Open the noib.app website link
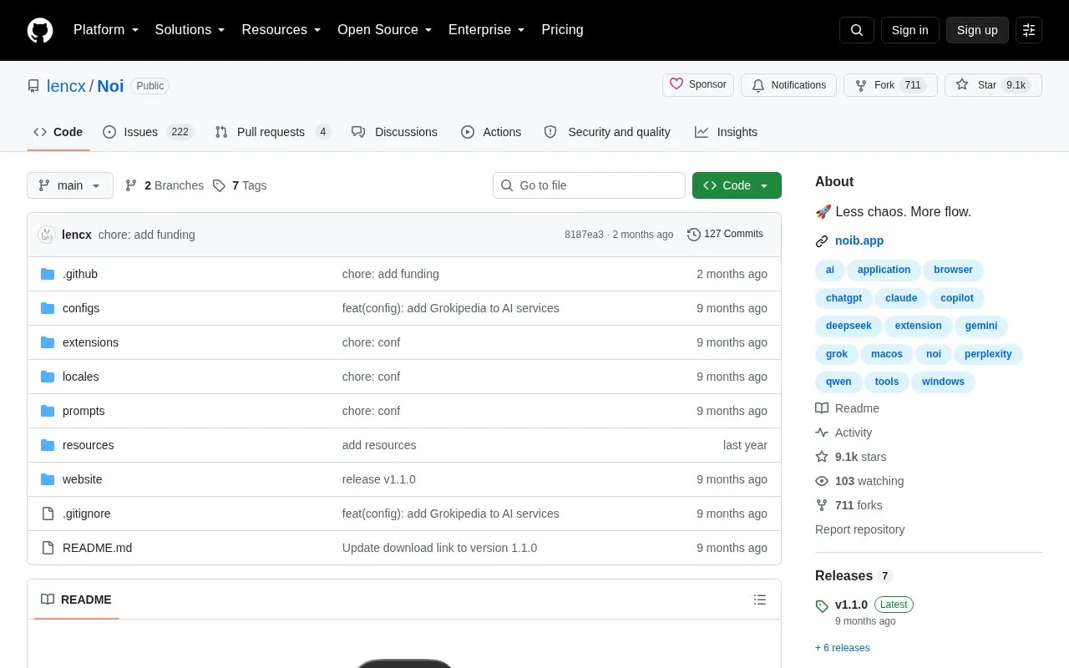1069x668 pixels. (859, 241)
